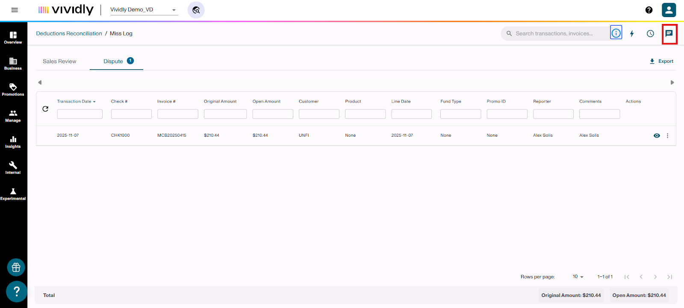Open the hamburger navigation menu
This screenshot has height=308, width=684.
tap(15, 10)
